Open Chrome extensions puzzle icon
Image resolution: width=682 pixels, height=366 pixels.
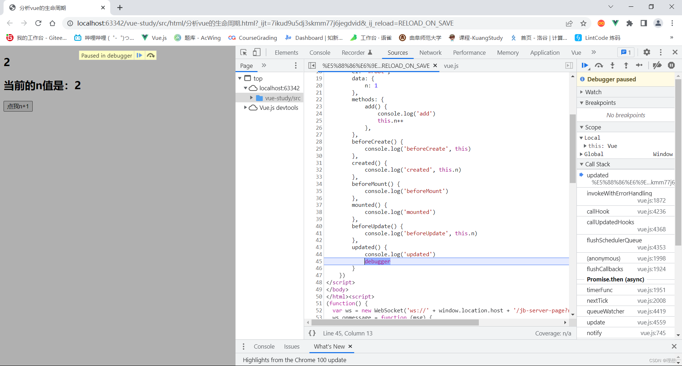[x=629, y=23]
